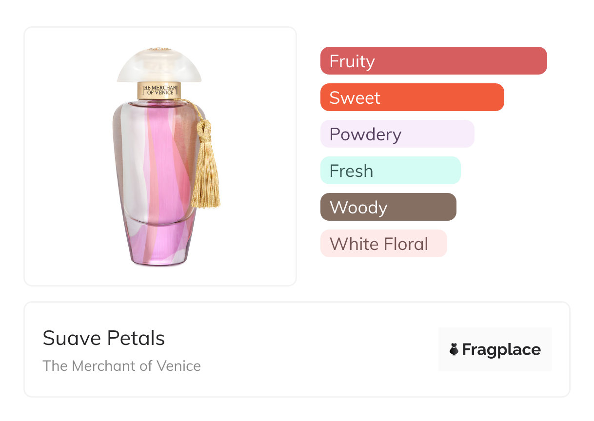Click the gold engraved collar on the bottle
This screenshot has height=421, width=594.
[x=159, y=90]
